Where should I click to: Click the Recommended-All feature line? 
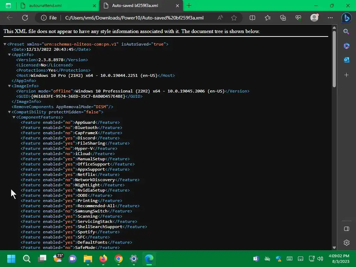pos(80,206)
